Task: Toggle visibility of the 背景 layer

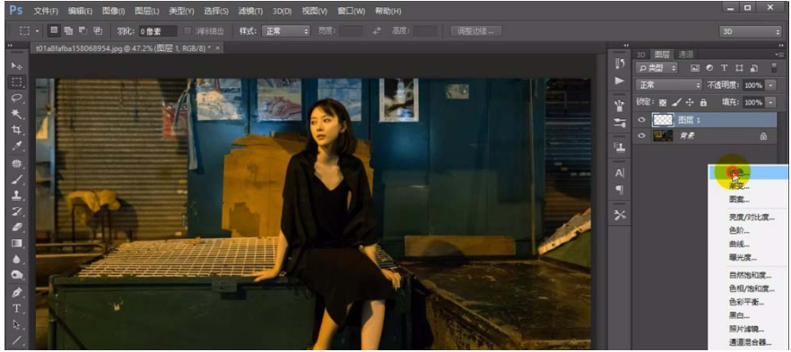Action: [642, 136]
